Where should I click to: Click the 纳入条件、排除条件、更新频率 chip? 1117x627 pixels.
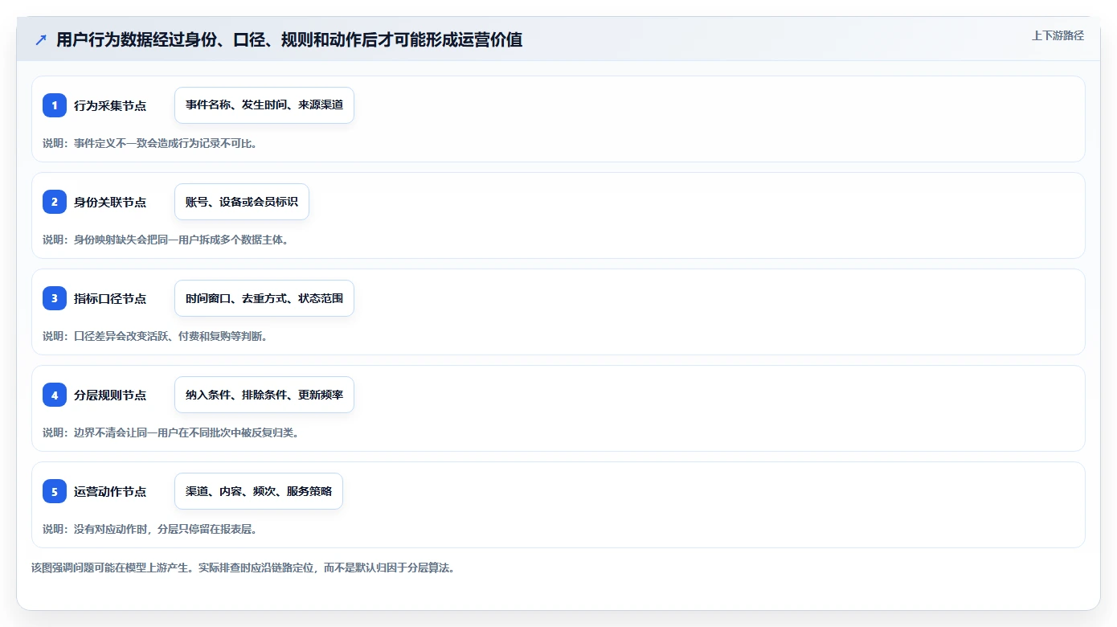264,395
